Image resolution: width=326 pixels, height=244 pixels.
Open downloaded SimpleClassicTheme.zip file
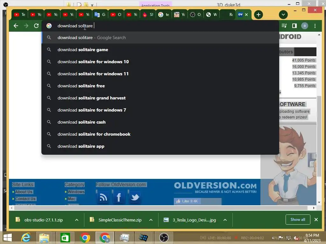click(116, 220)
